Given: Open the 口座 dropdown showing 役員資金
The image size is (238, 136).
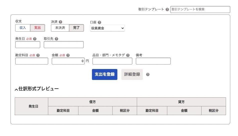Looking at the screenshot, I should coord(107,28).
